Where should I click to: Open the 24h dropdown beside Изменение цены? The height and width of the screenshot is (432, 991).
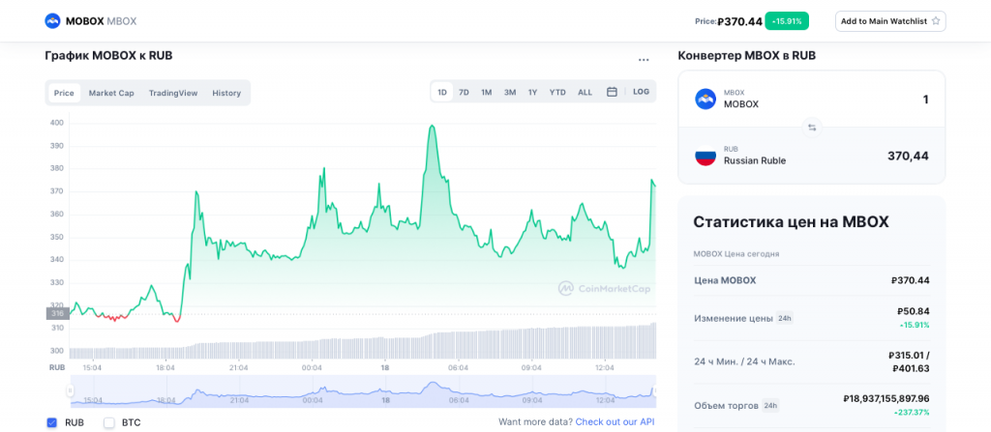click(785, 318)
